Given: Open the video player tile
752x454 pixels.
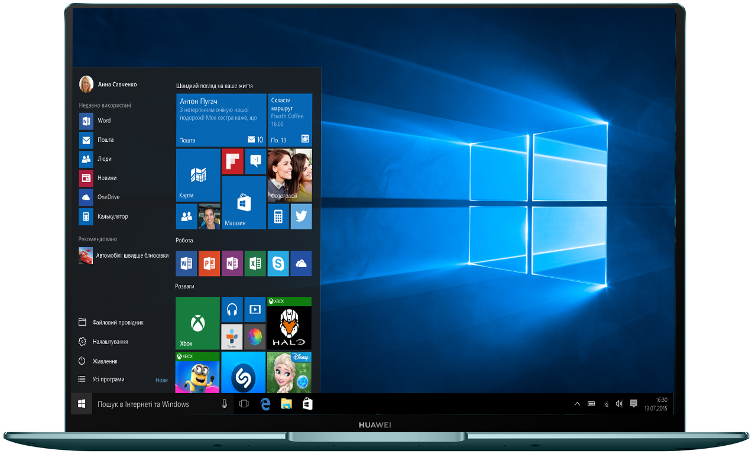Looking at the screenshot, I should (255, 309).
